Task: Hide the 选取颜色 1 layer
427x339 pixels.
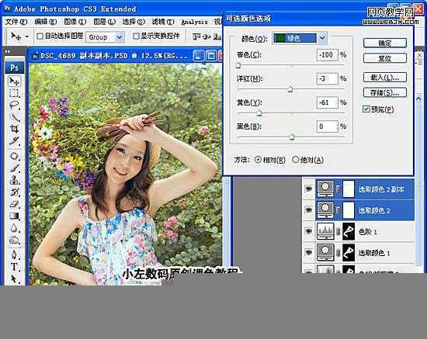Action: click(308, 252)
